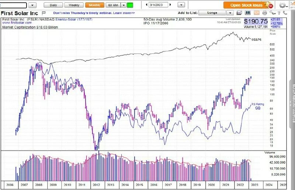This screenshot has height=190, width=295.
Task: Go to previous date with left arrow
Action: pyautogui.click(x=146, y=5)
